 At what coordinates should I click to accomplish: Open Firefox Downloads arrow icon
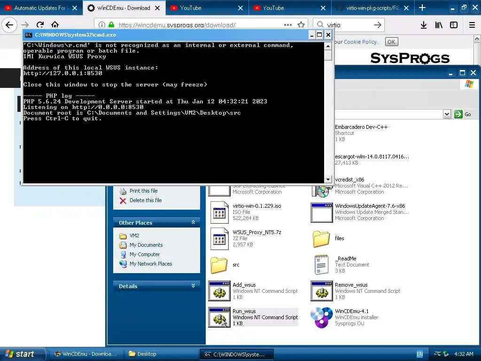coord(424,25)
